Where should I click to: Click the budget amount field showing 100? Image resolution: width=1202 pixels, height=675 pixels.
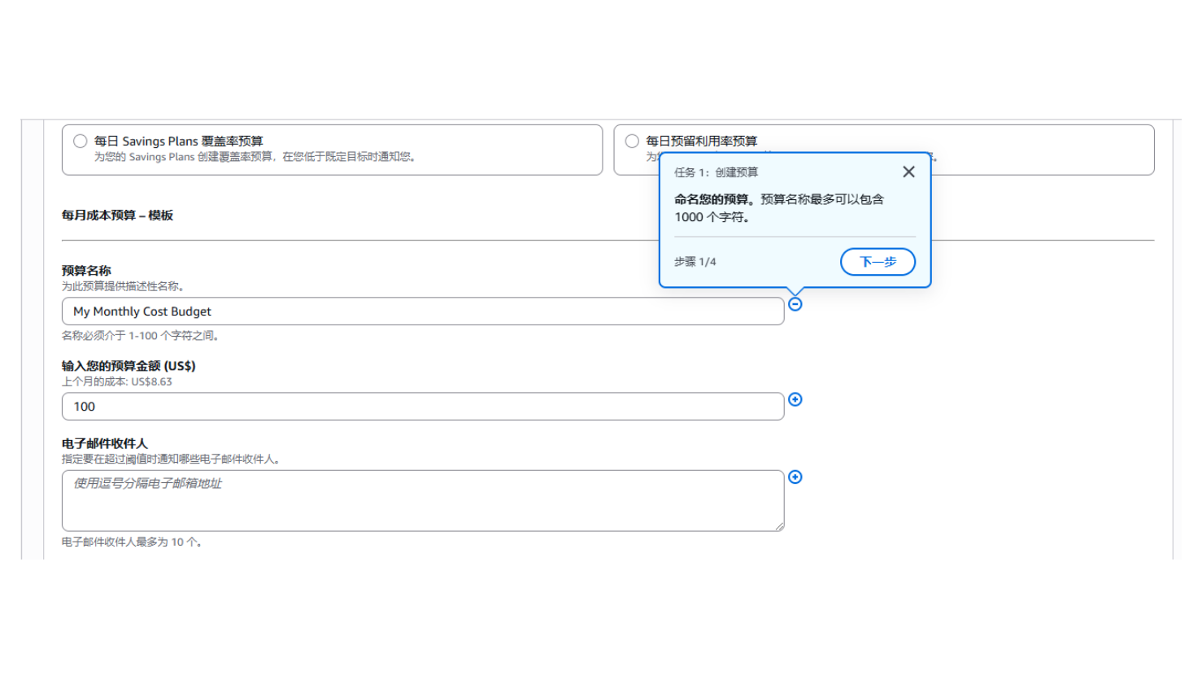[x=423, y=407]
